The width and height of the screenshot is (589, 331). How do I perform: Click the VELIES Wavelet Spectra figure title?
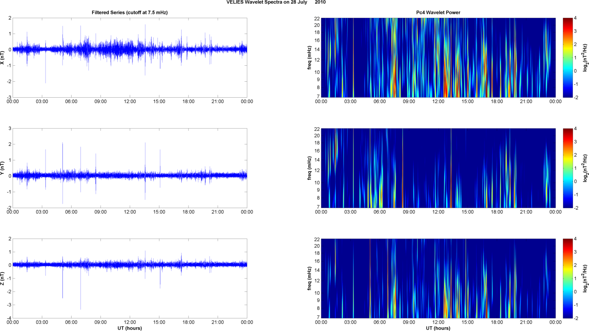[276, 2]
